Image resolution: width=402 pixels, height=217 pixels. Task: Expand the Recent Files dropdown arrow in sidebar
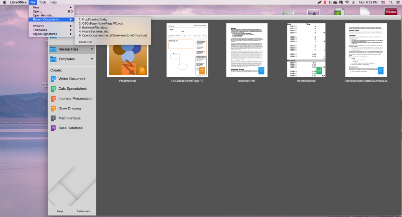92,49
